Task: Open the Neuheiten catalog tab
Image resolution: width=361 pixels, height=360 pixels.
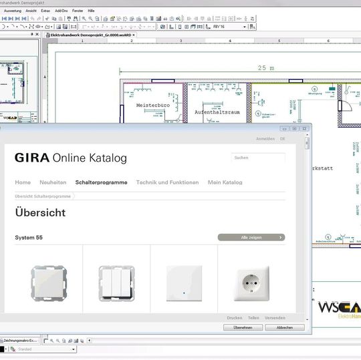Action: tap(53, 182)
